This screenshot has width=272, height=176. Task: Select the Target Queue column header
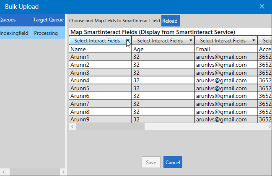coord(48,20)
